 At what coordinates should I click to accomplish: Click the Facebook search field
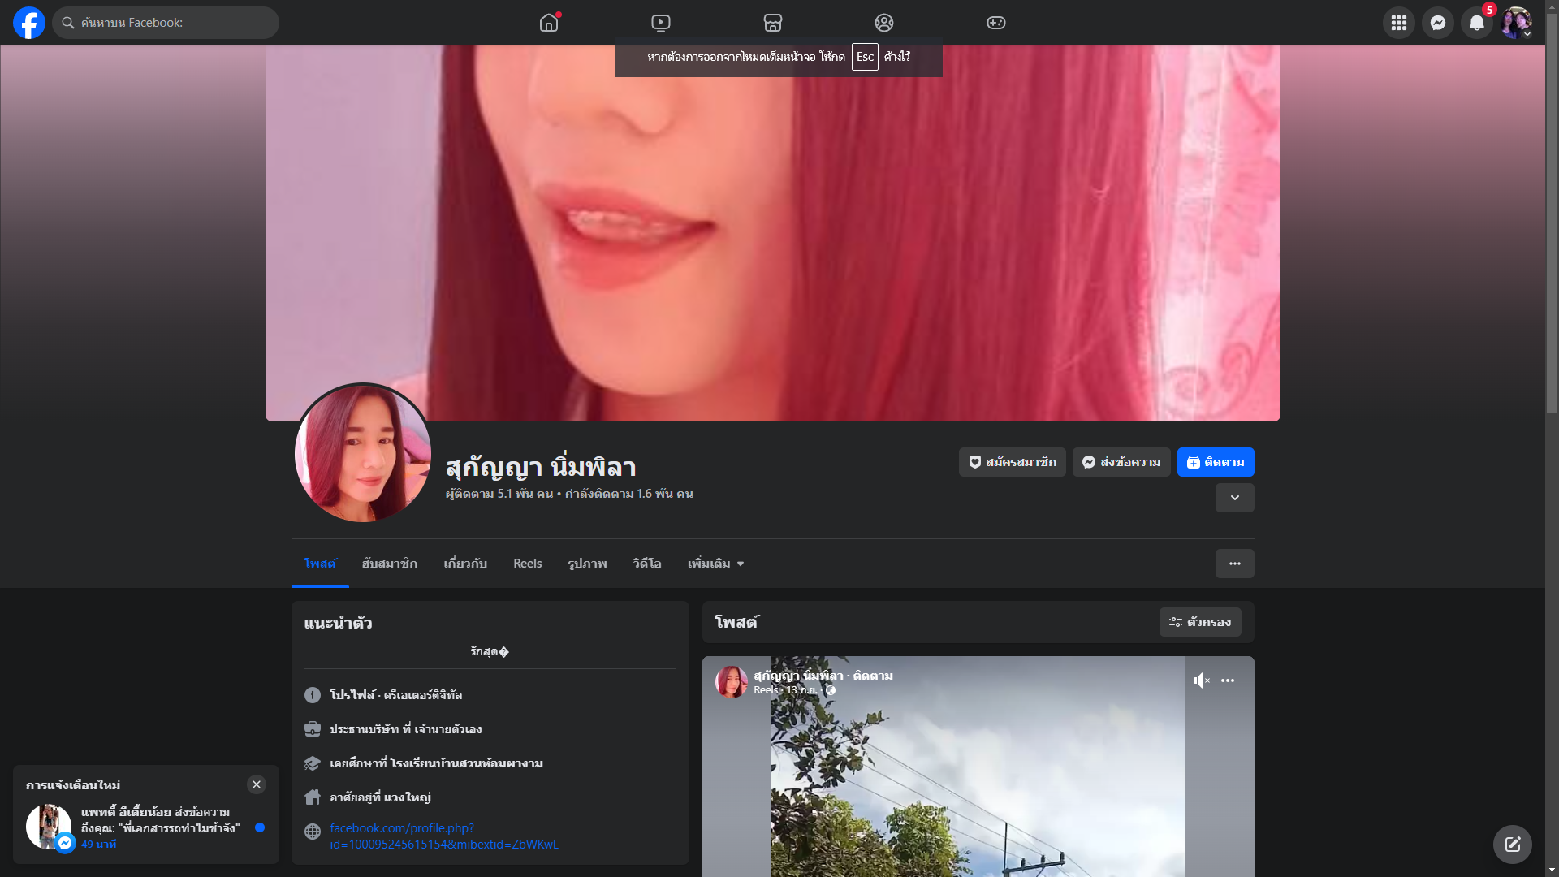coord(175,23)
